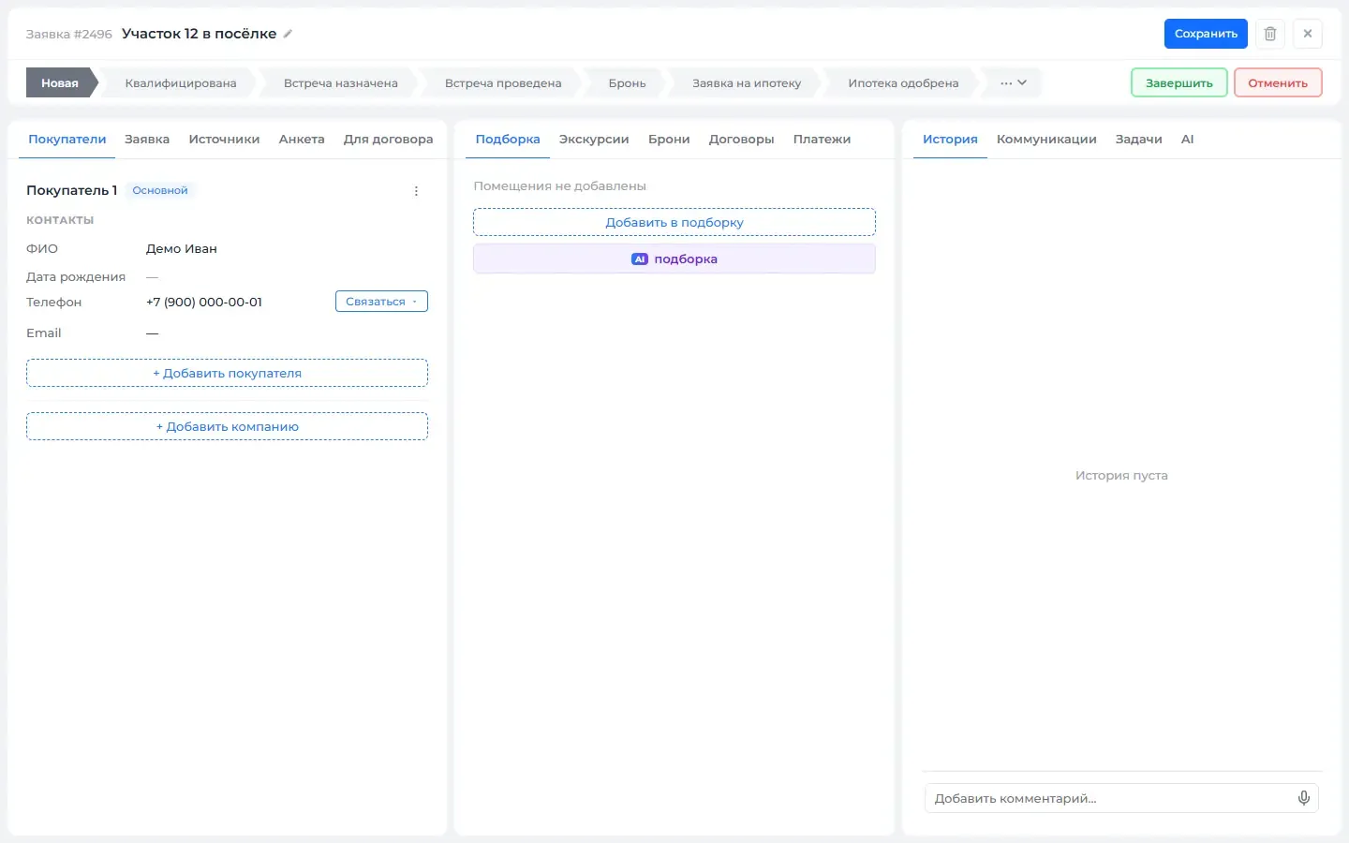This screenshot has height=843, width=1349.
Task: Set stage to Квалифицирована
Action: [181, 83]
